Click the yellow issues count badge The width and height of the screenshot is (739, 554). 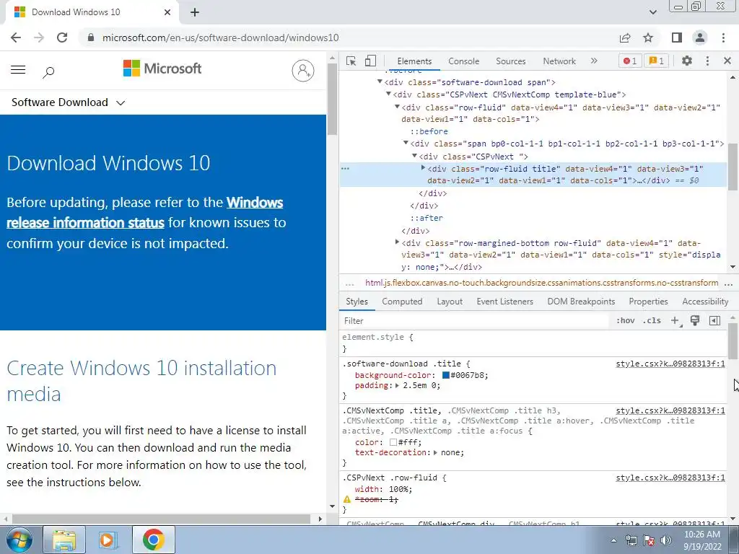point(656,61)
